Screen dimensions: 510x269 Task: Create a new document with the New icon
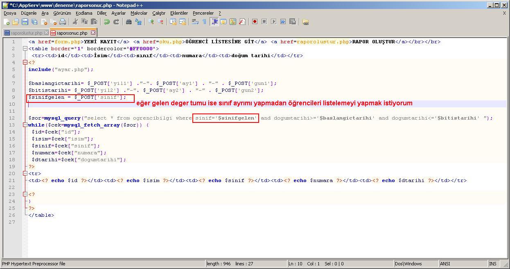pos(7,22)
